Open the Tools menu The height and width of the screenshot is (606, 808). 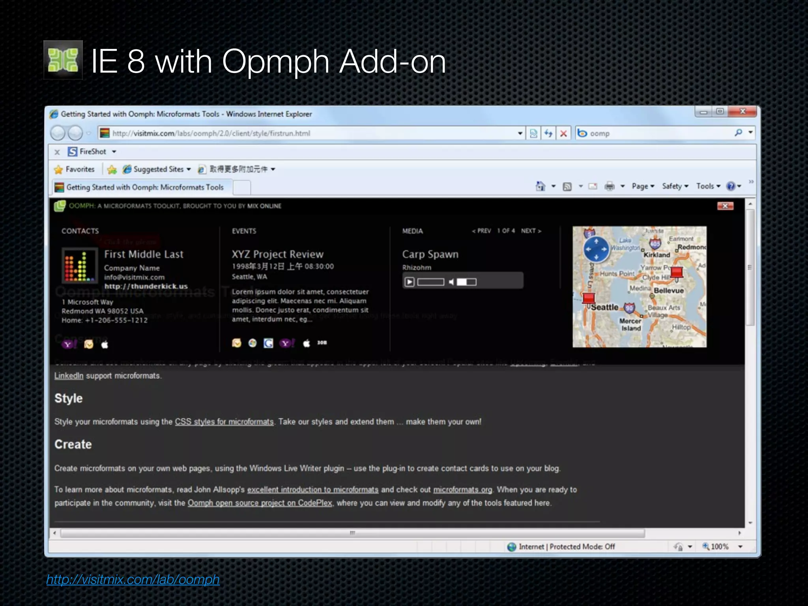pos(708,186)
